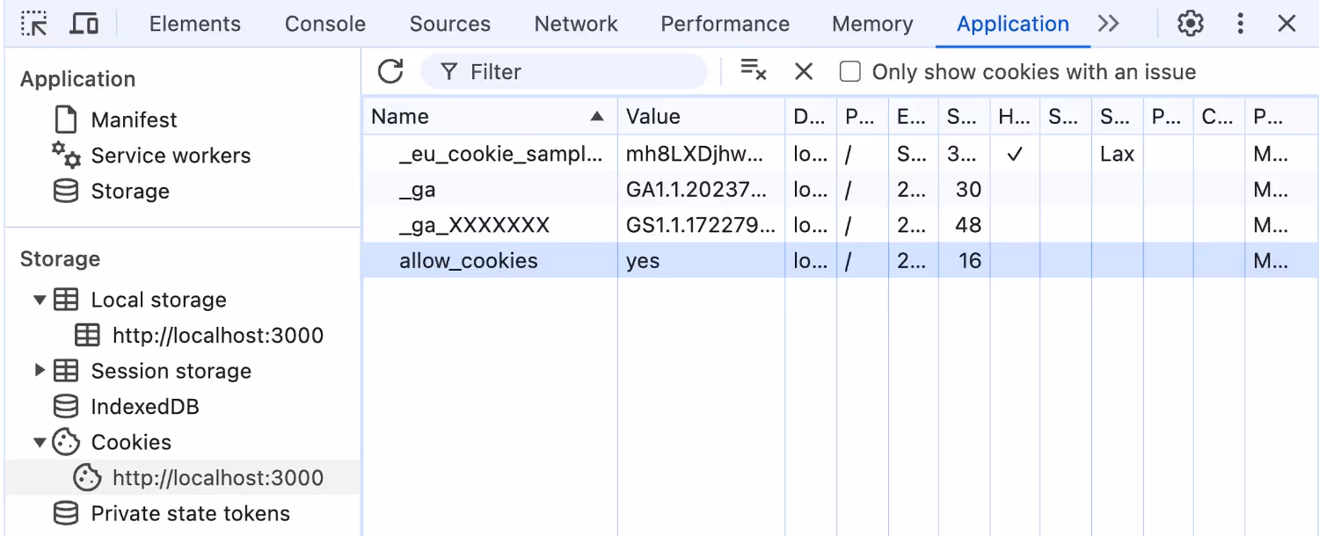Viewport: 1319px width, 536px height.
Task: Click the refresh cookies icon
Action: pyautogui.click(x=390, y=72)
